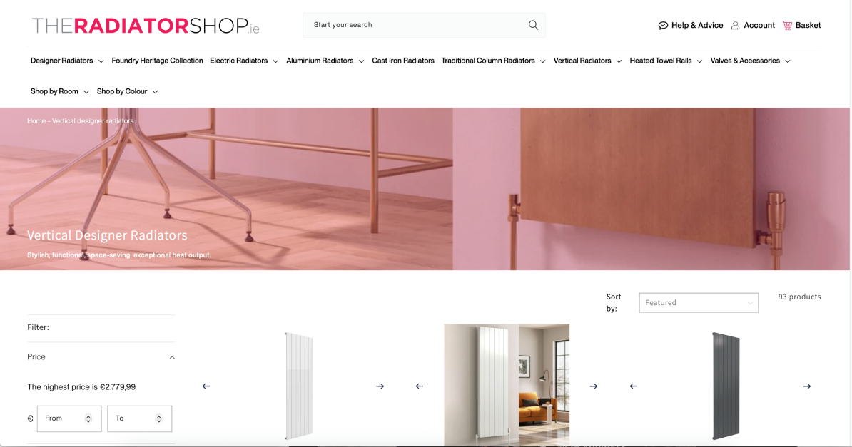Image resolution: width=852 pixels, height=447 pixels.
Task: Show previous image of anthracite radiator
Action: [633, 386]
